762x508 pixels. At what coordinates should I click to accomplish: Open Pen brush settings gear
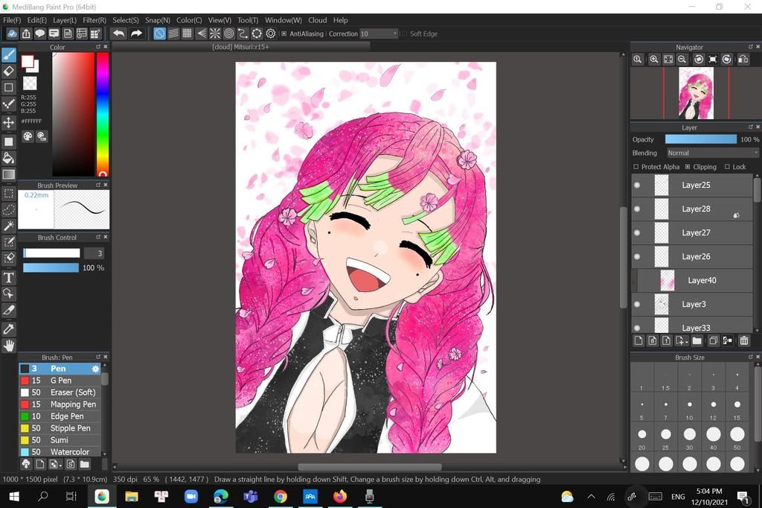click(x=95, y=369)
